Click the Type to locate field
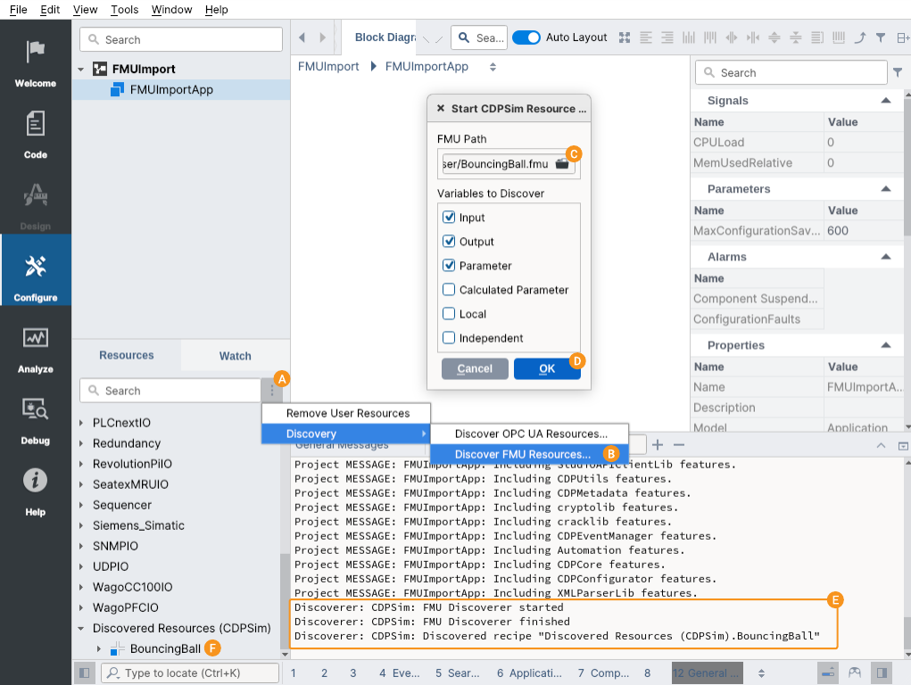The image size is (911, 685). pyautogui.click(x=190, y=673)
